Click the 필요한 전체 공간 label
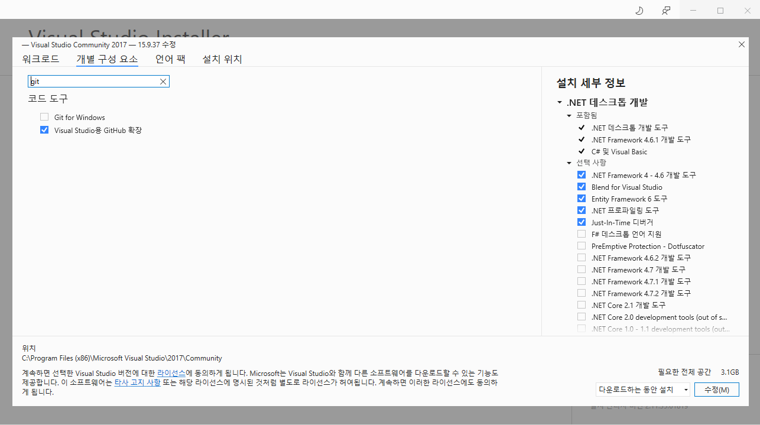 684,372
